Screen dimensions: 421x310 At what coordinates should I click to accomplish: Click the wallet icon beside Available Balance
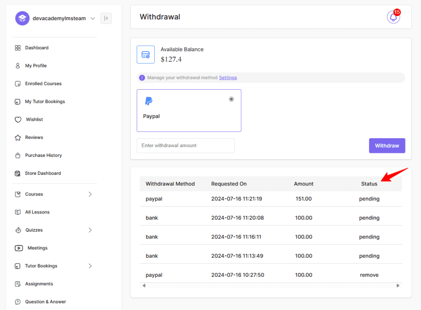pyautogui.click(x=146, y=55)
